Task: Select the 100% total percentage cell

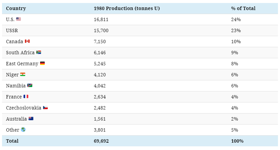Action: 237,141
